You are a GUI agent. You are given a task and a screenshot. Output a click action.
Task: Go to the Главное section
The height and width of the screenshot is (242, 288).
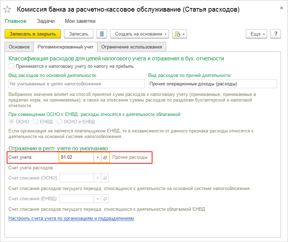15,21
